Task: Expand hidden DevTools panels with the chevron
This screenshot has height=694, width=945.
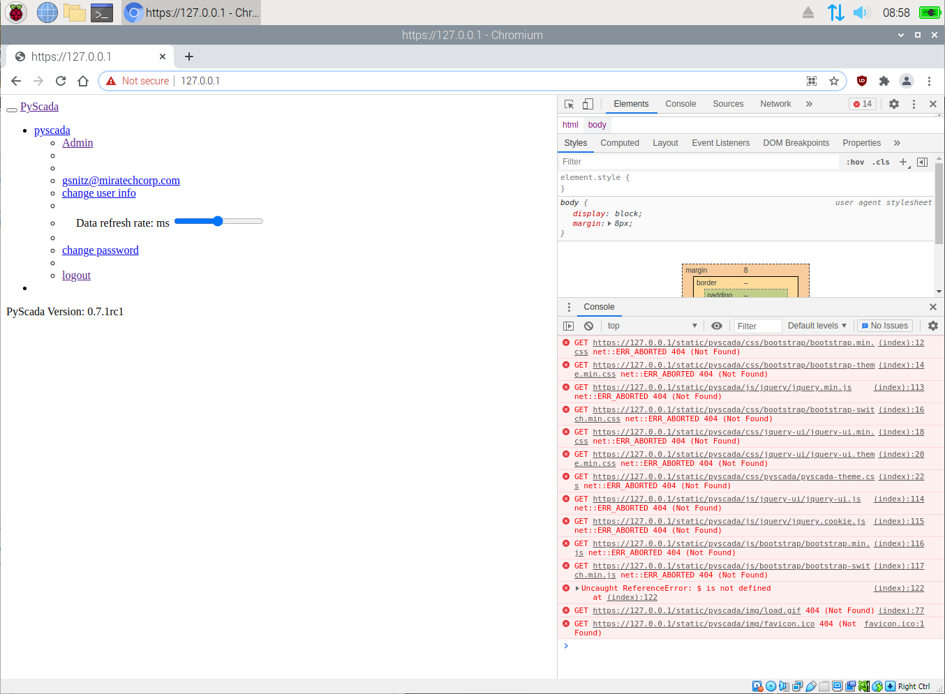Action: coord(808,103)
